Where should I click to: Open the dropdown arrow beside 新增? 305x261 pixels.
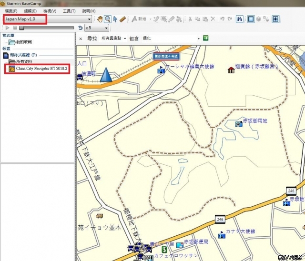(151, 19)
